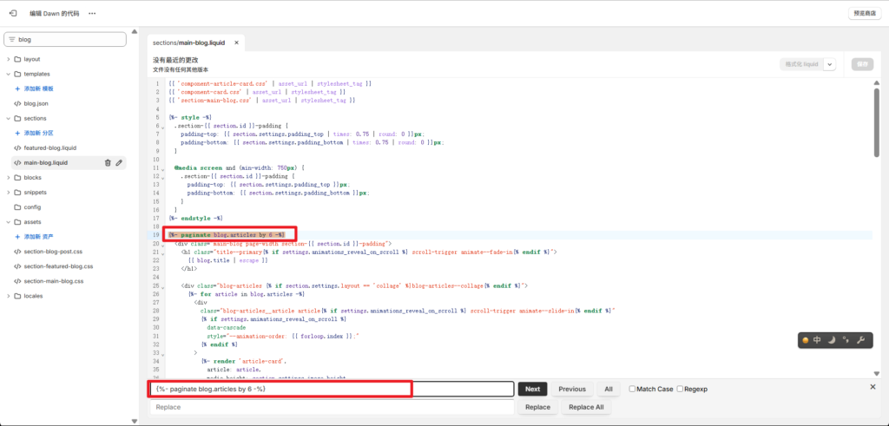The image size is (889, 426).
Task: Open featured-blog.liquid file
Action: coord(49,147)
